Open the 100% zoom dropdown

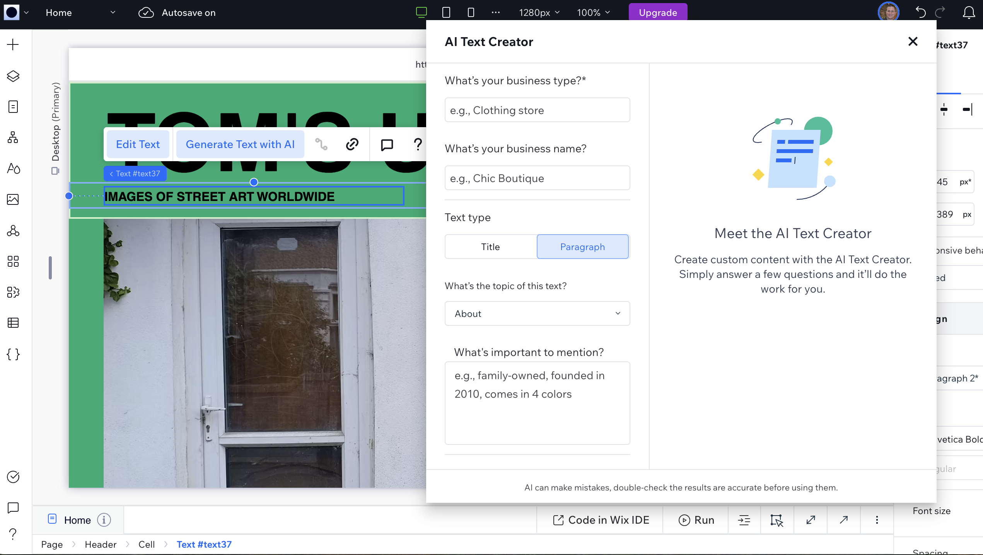(x=593, y=12)
